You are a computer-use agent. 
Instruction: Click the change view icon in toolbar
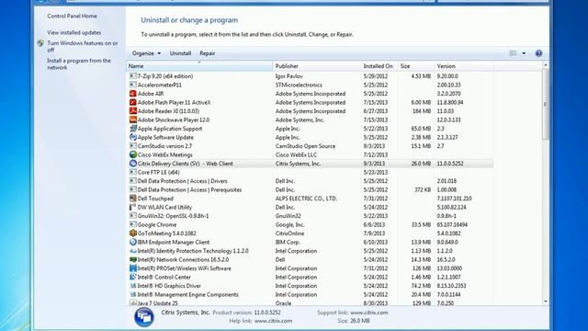pyautogui.click(x=513, y=53)
